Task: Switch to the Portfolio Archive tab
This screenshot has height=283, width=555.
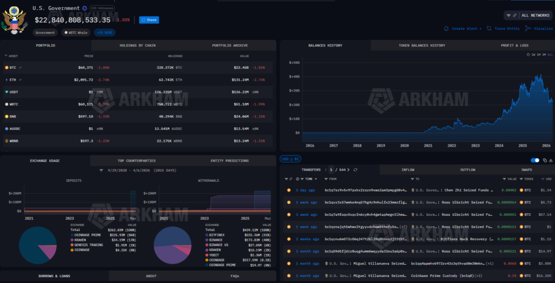Action: click(230, 45)
